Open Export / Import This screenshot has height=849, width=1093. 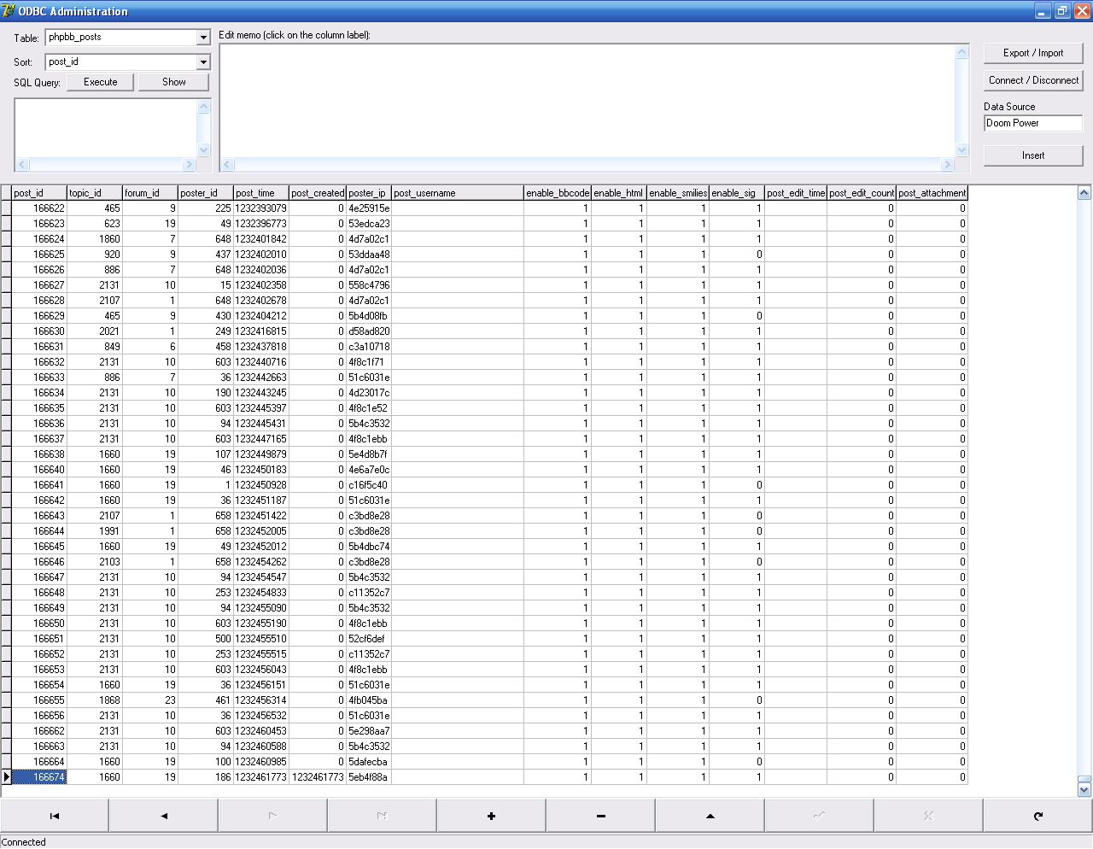click(1032, 53)
